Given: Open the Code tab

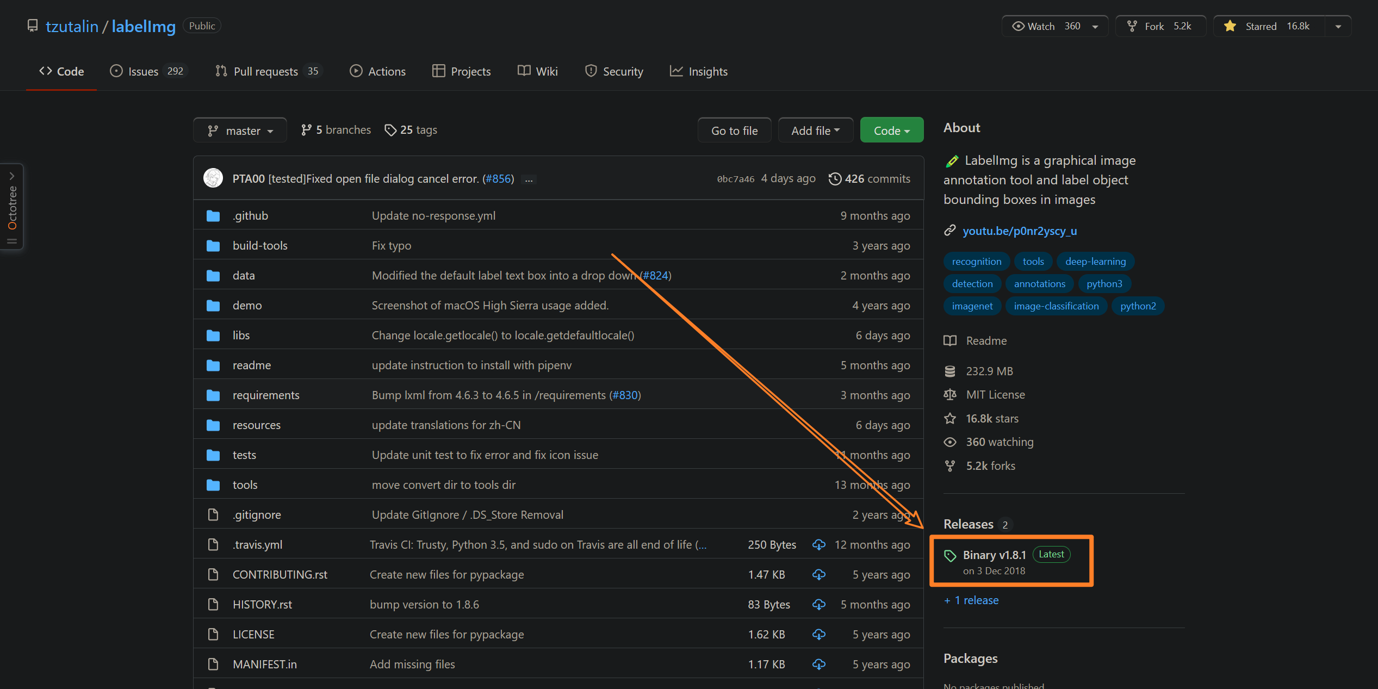Looking at the screenshot, I should (61, 71).
